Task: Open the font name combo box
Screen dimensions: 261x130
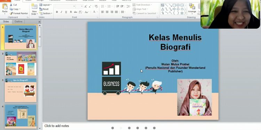Action: coord(65,7)
